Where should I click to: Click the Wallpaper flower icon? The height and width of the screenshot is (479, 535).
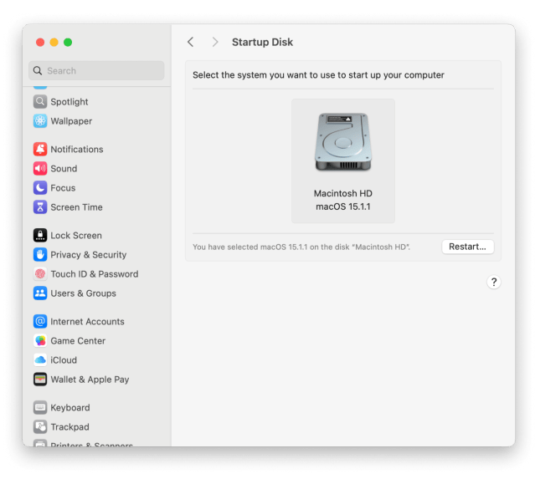tap(40, 121)
